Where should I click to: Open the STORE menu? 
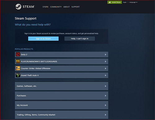(46, 7)
